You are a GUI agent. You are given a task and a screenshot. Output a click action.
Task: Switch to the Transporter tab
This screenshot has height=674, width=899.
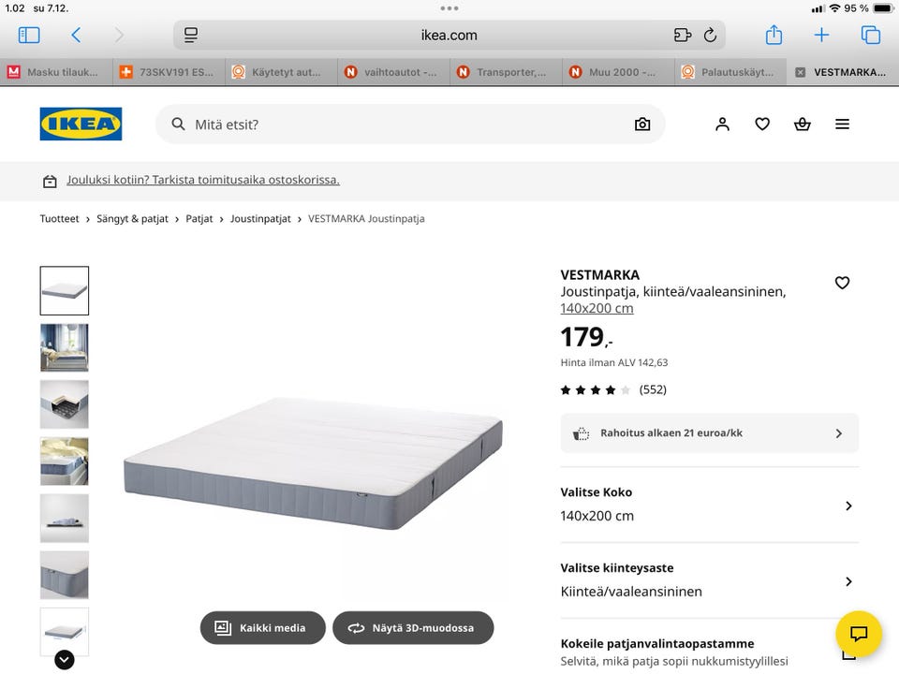(506, 72)
